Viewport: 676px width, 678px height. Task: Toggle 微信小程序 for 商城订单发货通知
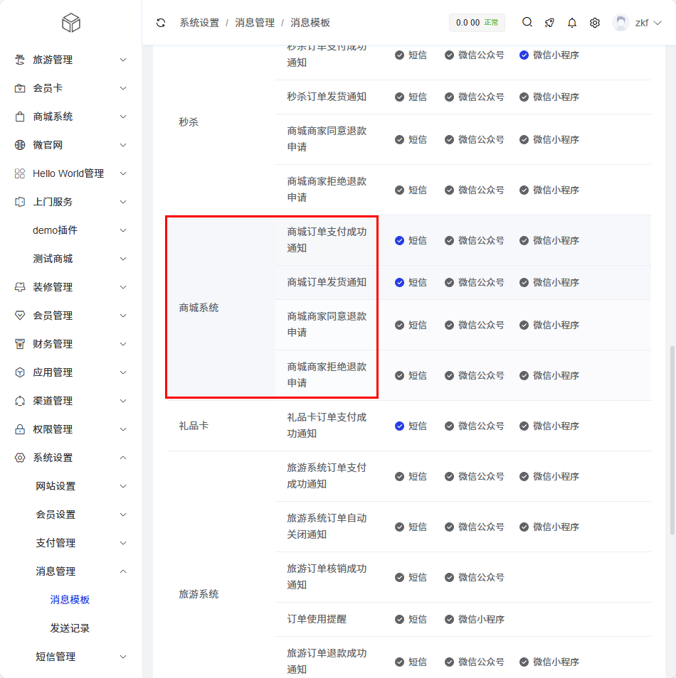pos(524,283)
